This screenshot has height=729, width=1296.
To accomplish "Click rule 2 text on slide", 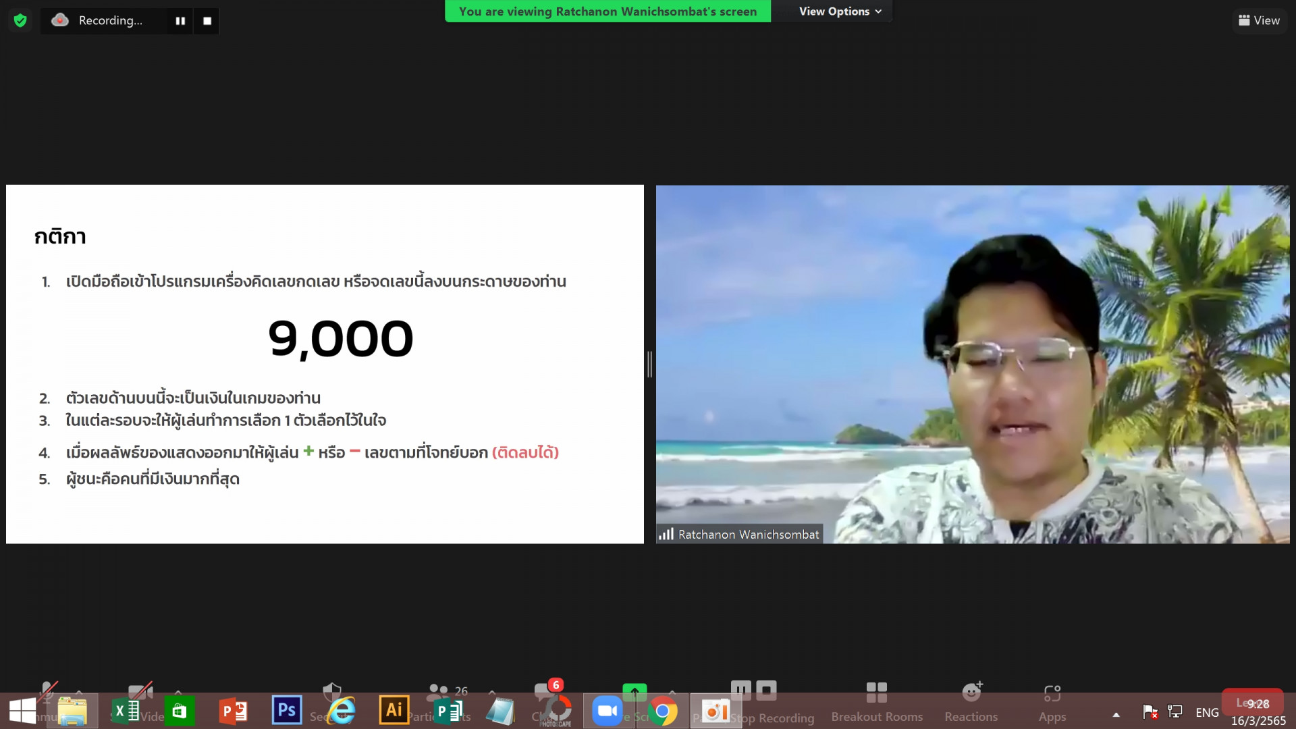I will tap(193, 398).
